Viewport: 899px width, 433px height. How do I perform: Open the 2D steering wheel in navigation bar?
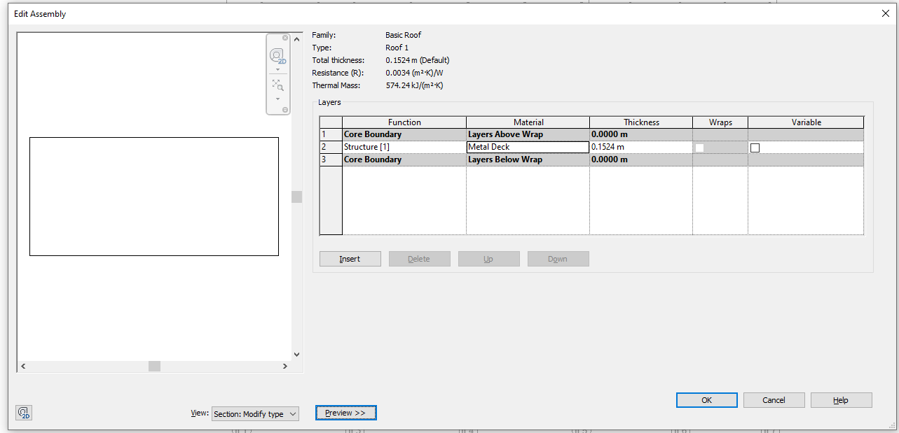[x=277, y=56]
